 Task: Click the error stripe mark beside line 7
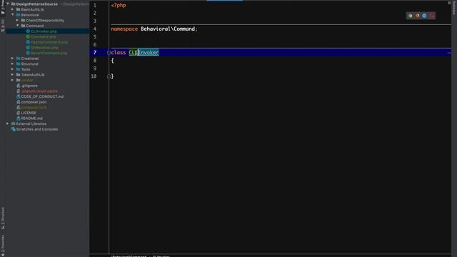(x=449, y=53)
